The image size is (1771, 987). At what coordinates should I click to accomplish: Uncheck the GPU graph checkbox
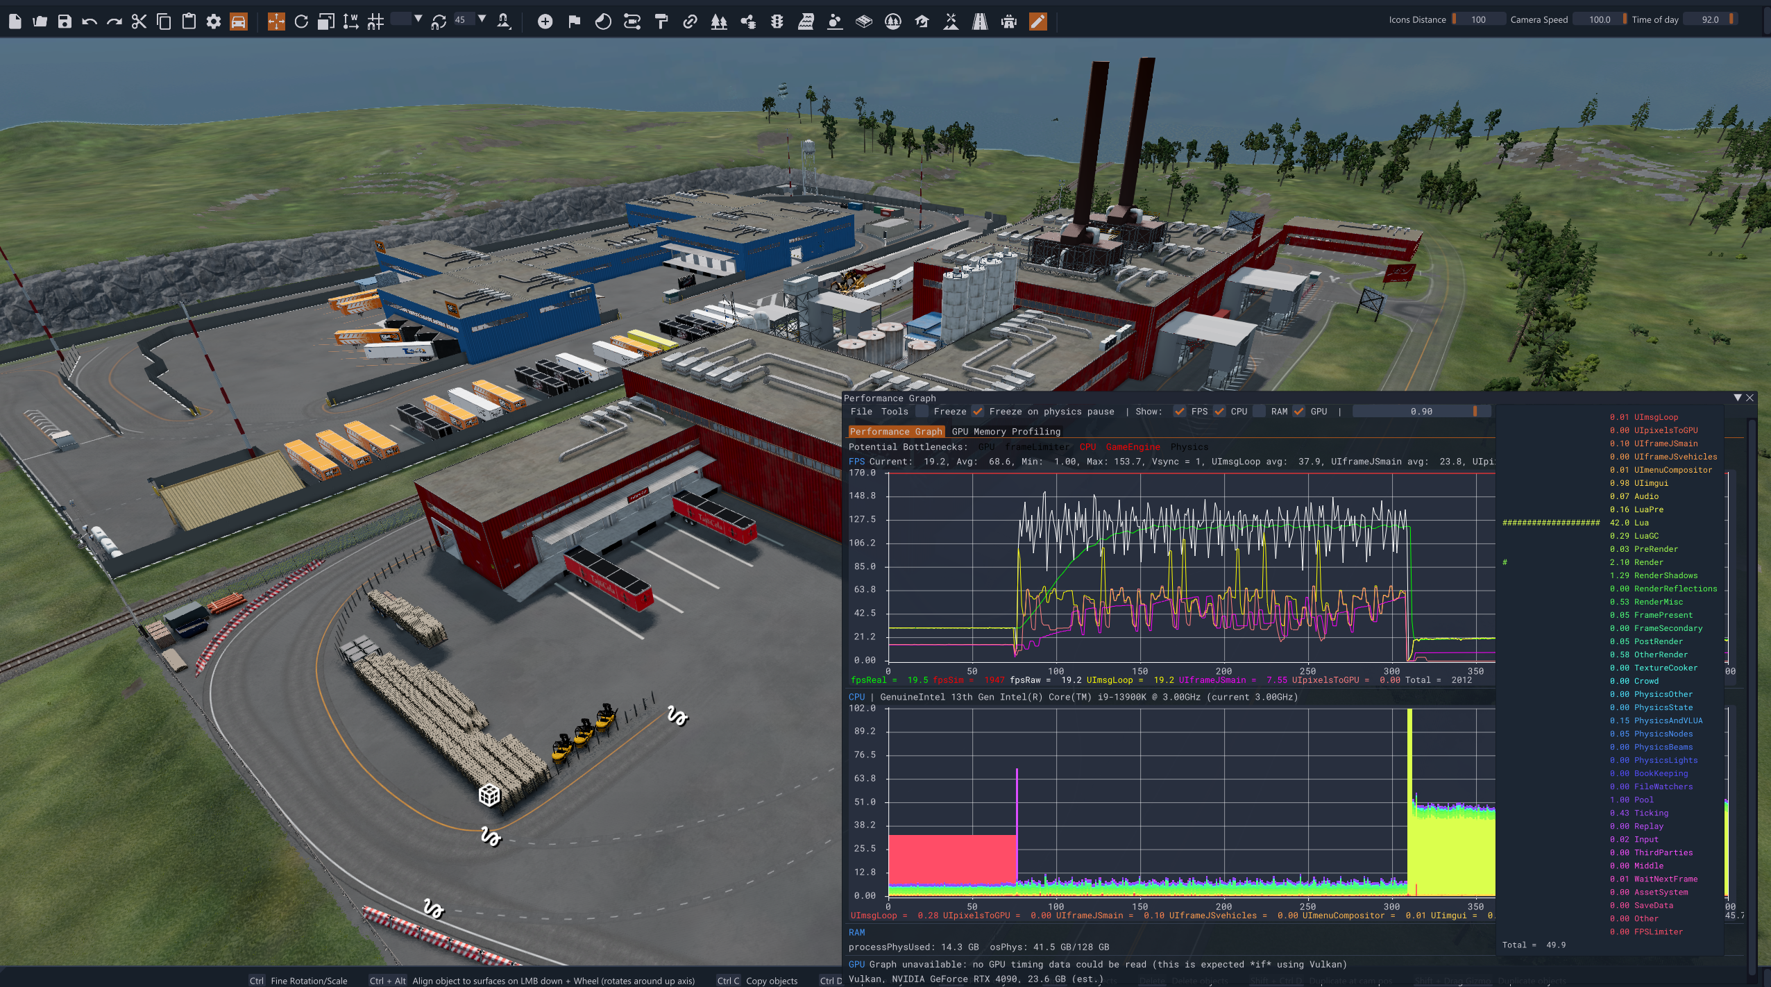[x=1299, y=412]
